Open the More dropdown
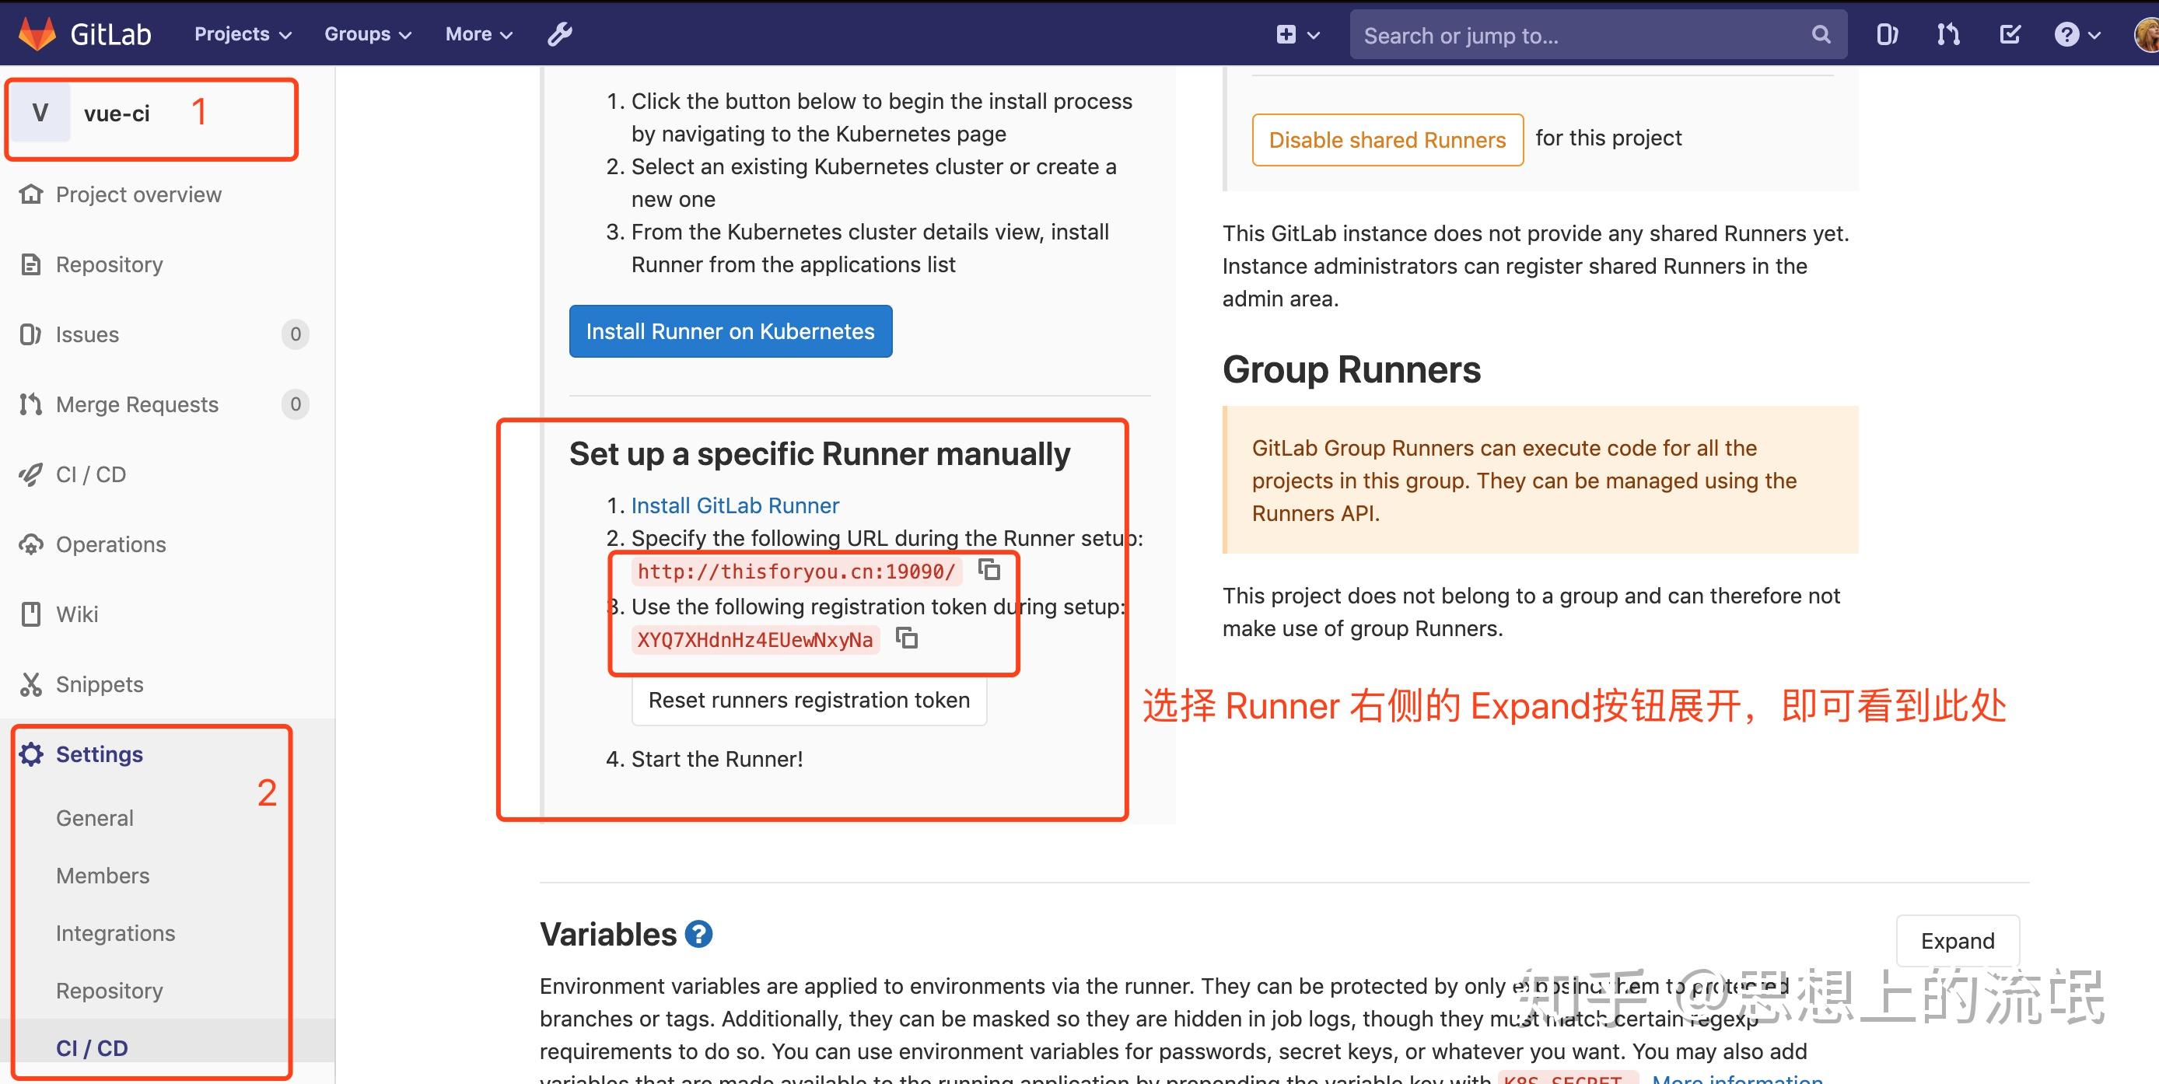 click(x=478, y=33)
